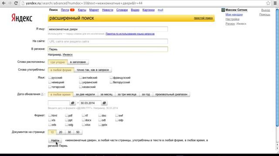Check the odg format checkbox

[x=67, y=124]
